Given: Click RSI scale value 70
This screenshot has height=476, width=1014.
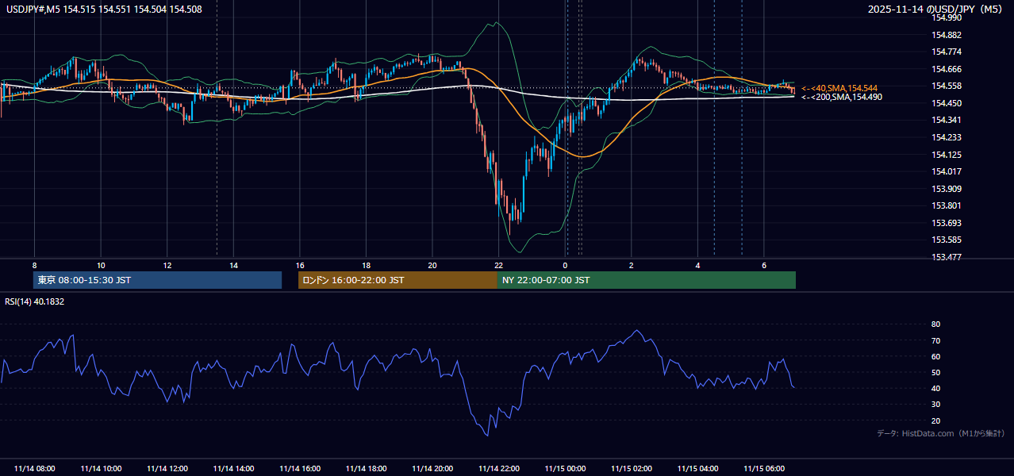Looking at the screenshot, I should (936, 340).
